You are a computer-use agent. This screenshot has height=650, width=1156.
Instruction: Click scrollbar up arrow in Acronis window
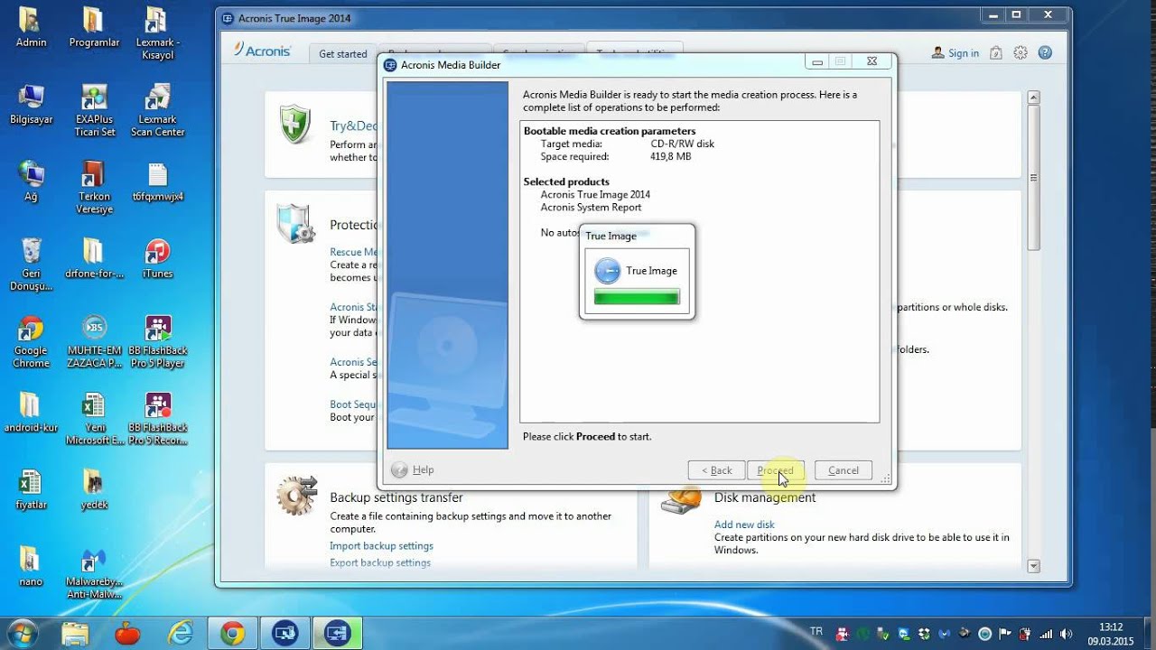1034,97
